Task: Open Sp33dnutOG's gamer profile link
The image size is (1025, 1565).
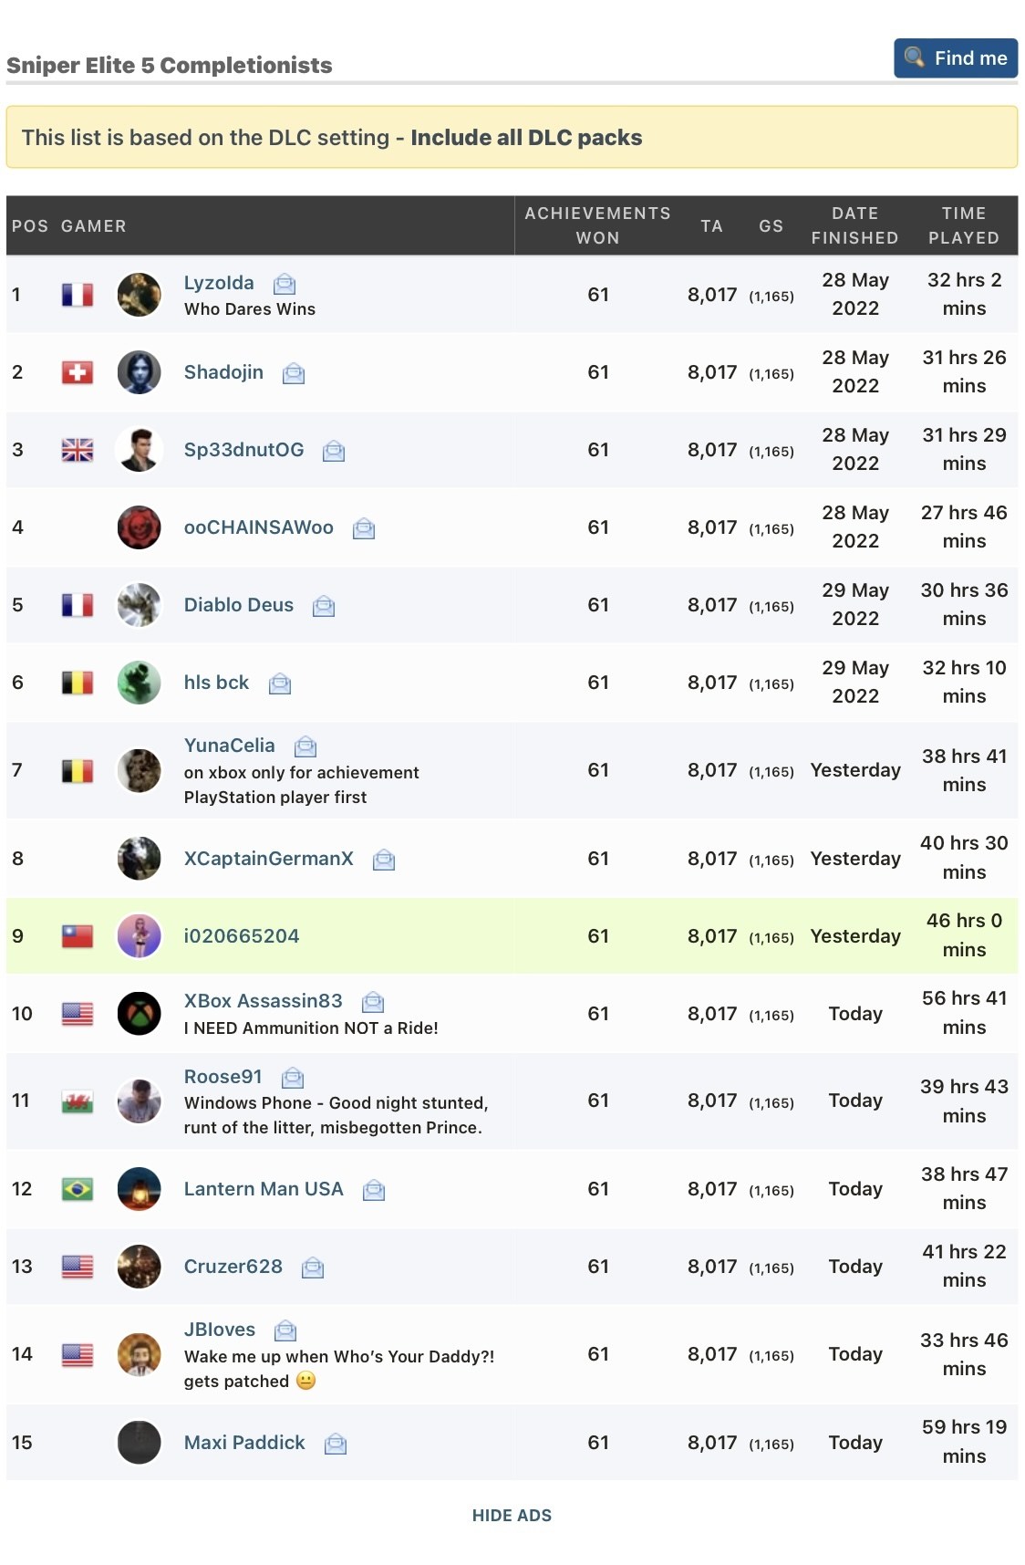Action: click(243, 450)
